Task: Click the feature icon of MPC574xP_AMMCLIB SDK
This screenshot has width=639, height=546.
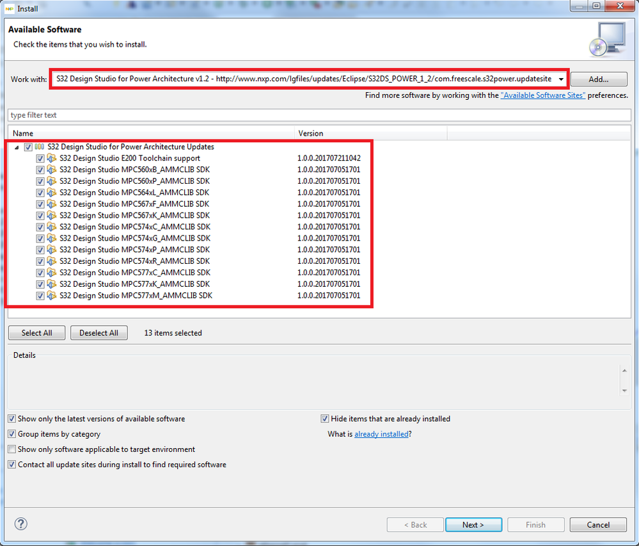Action: [52, 250]
